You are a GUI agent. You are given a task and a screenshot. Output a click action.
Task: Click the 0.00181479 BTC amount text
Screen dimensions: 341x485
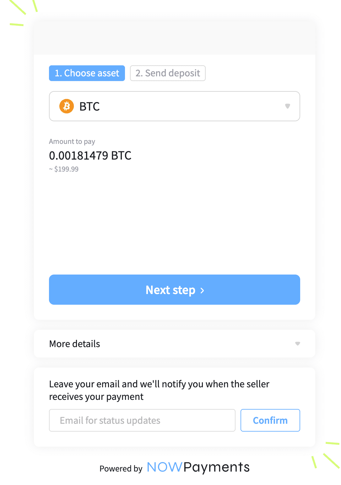tap(90, 155)
